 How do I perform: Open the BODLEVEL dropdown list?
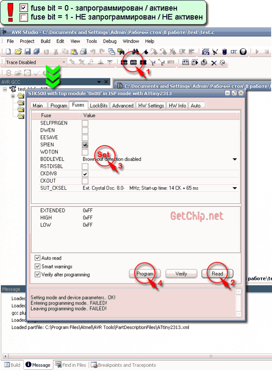(x=234, y=159)
